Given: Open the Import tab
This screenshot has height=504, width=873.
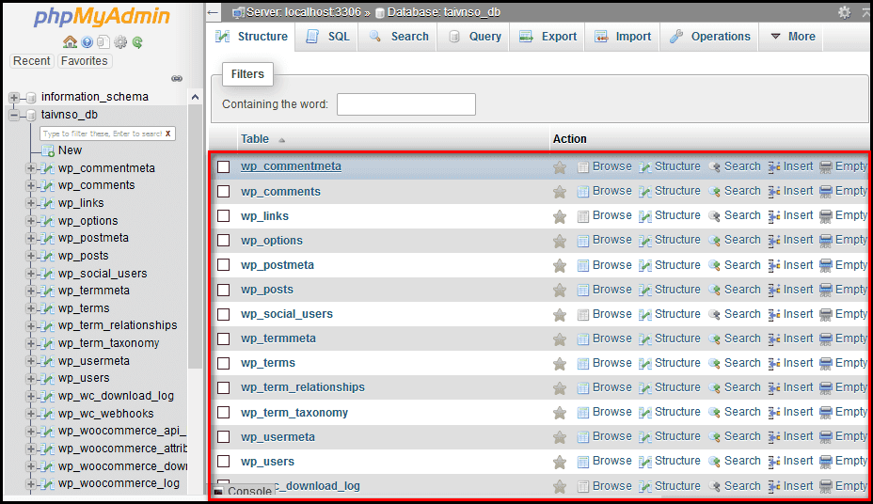Looking at the screenshot, I should (623, 37).
